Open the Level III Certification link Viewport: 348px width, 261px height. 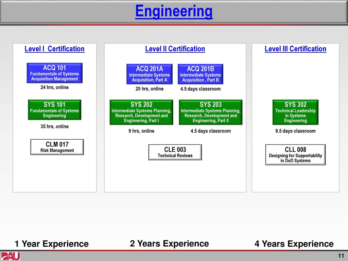[295, 49]
